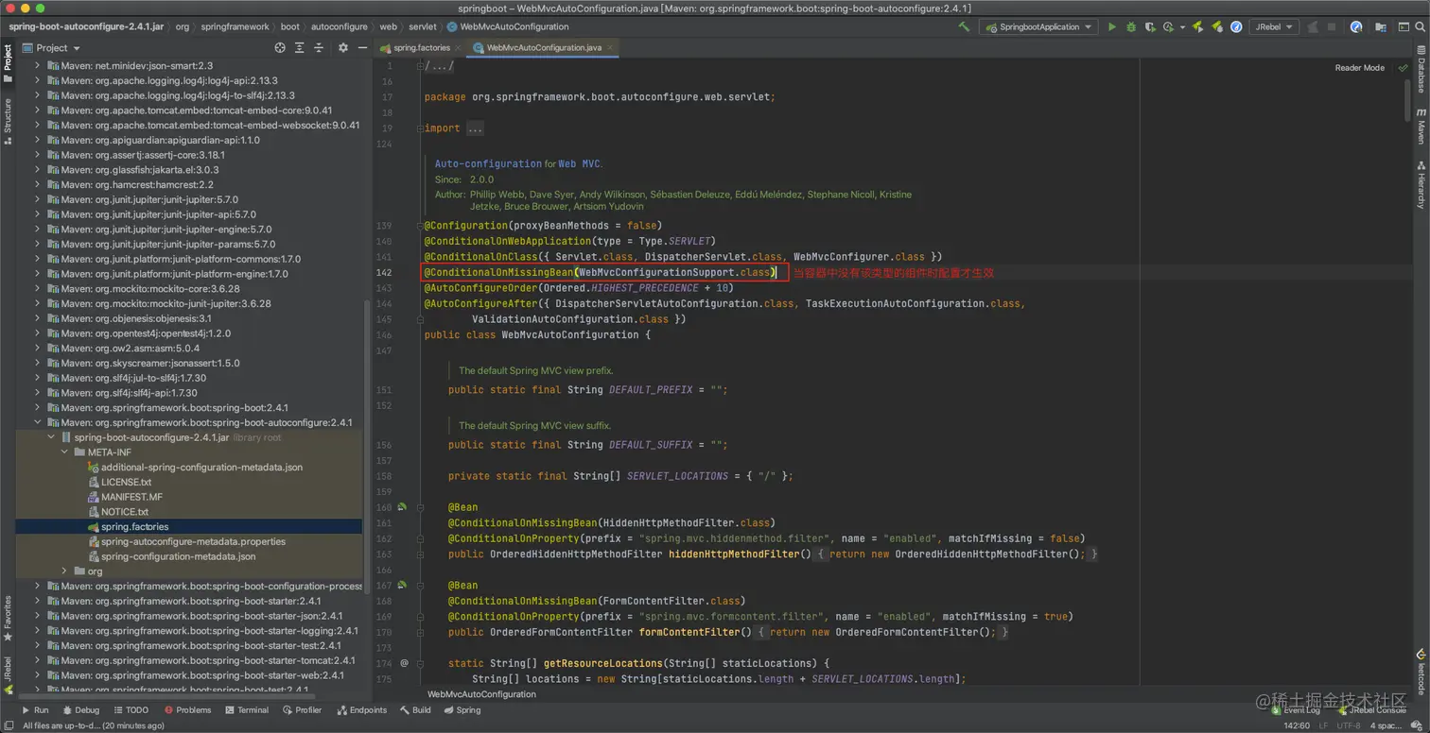Click the Run with Profiler icon
The height and width of the screenshot is (733, 1430).
point(1168,26)
